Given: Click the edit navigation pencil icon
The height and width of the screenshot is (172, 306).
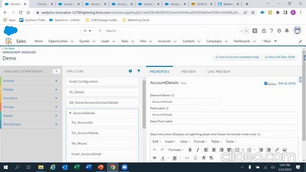Looking at the screenshot, I should [300, 42].
